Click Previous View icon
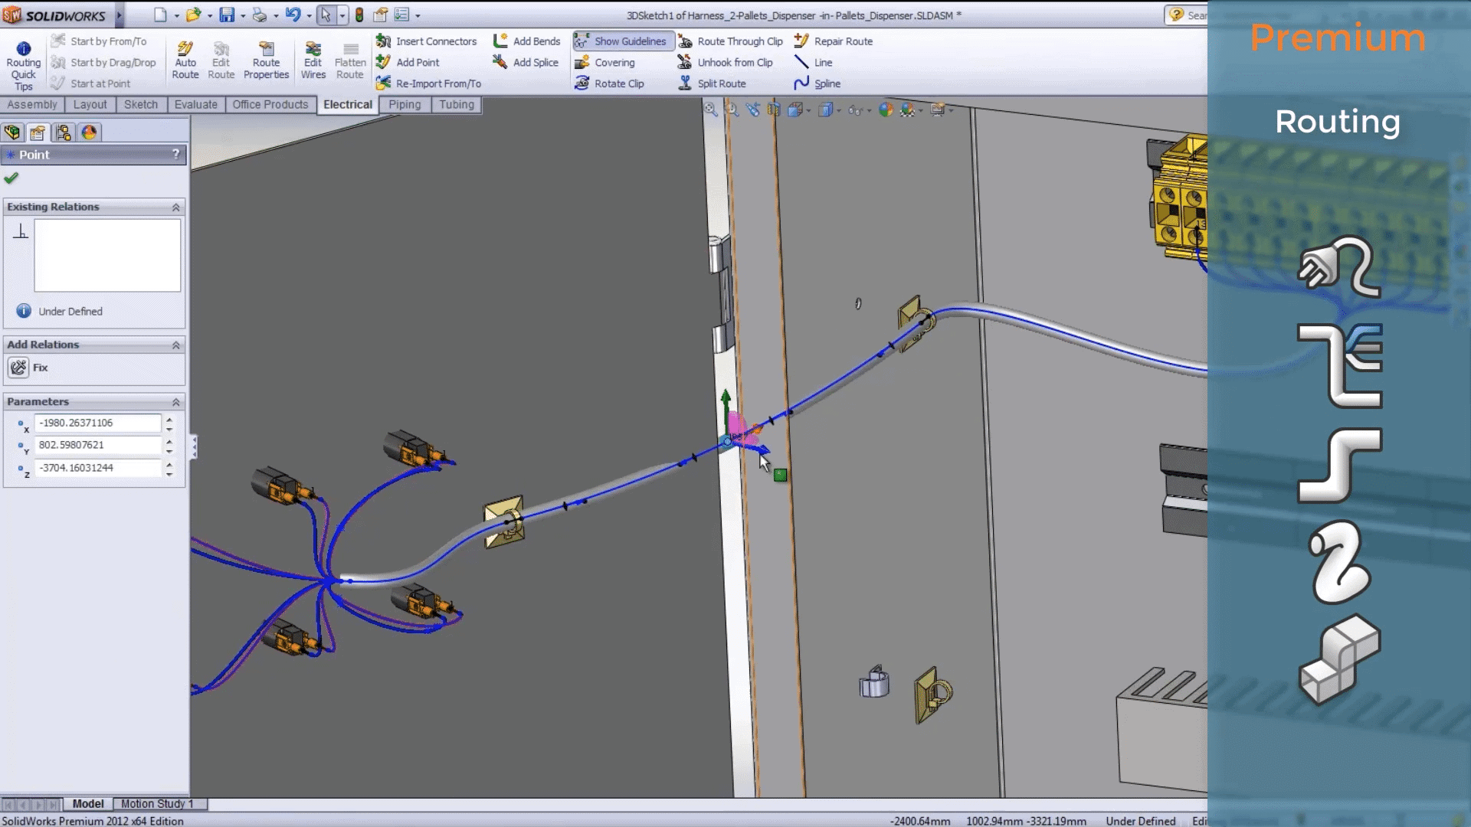The height and width of the screenshot is (827, 1471). (753, 110)
